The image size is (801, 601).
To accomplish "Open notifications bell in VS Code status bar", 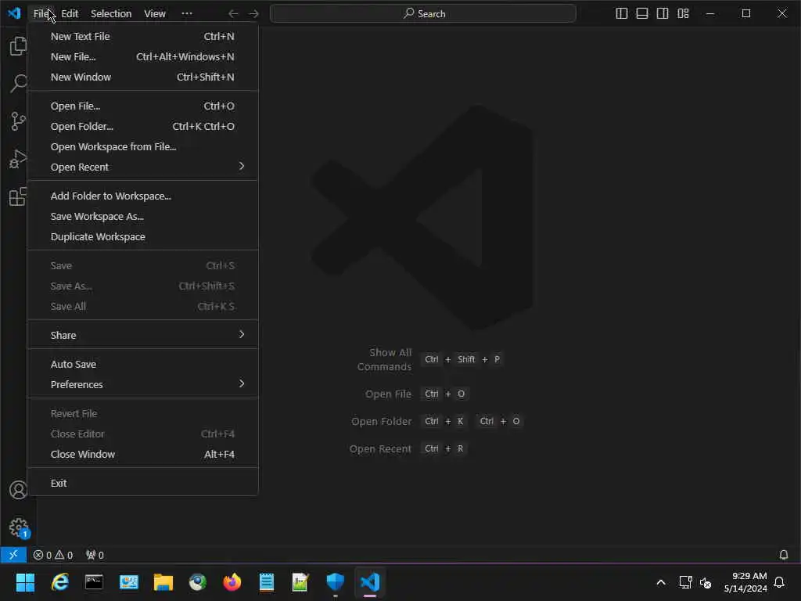I will (783, 555).
